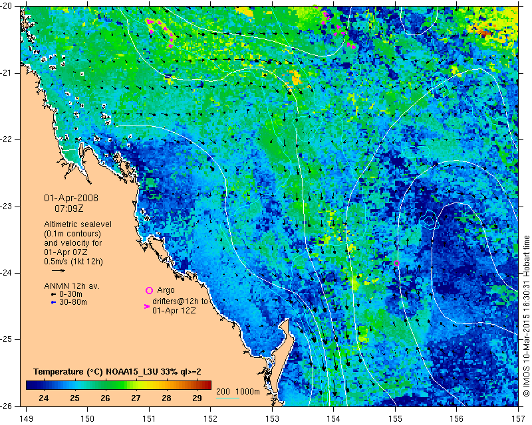Screen dimensions: 532x425
Task: Click the 0.5m/s velocity scale arrow
Action: tap(59, 270)
